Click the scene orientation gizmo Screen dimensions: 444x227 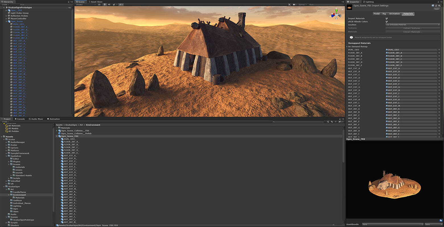point(336,15)
